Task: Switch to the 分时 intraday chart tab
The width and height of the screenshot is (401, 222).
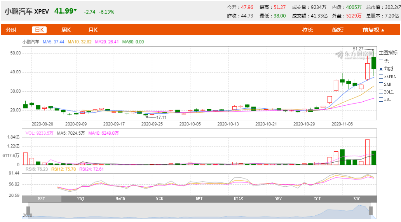Action: 11,30
